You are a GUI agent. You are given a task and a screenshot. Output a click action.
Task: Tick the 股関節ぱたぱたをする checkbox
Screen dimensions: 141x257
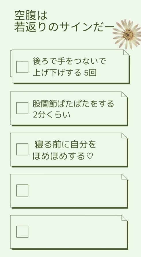point(22,108)
